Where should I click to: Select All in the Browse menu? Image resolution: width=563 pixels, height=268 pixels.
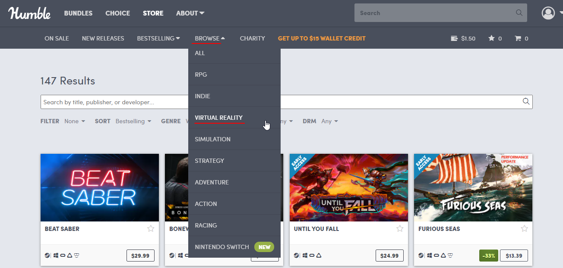(234, 53)
